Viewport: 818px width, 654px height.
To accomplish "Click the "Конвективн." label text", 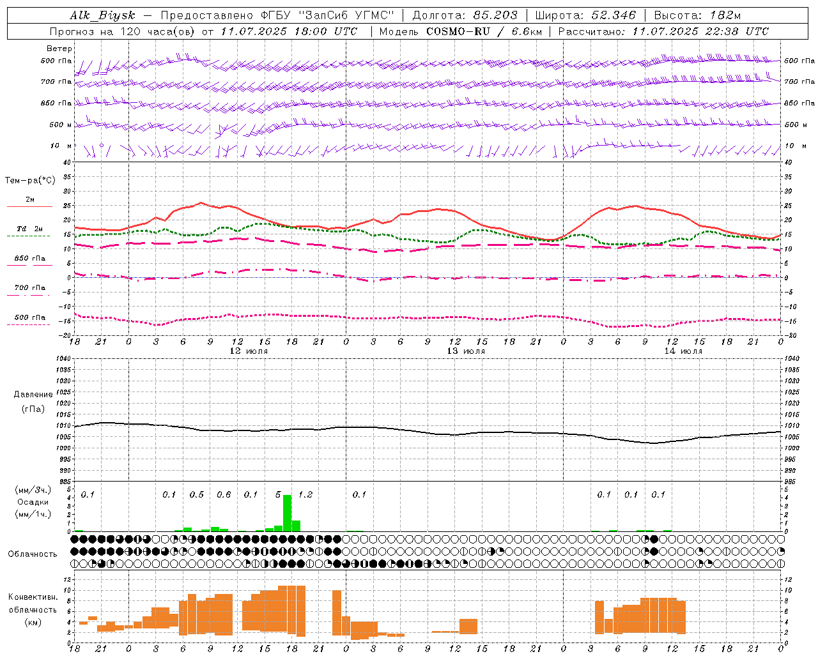I will click(x=33, y=597).
